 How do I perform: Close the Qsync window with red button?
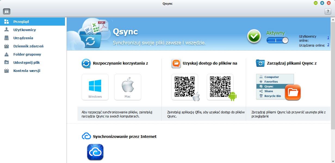(329, 3)
